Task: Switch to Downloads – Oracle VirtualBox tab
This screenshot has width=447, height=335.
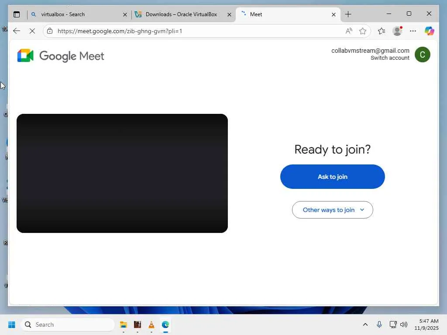Action: tap(183, 14)
